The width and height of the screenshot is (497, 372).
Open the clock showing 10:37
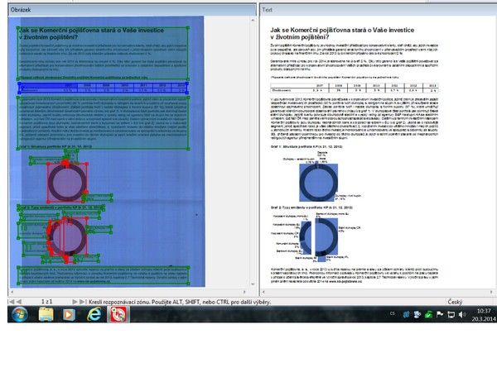click(x=484, y=315)
